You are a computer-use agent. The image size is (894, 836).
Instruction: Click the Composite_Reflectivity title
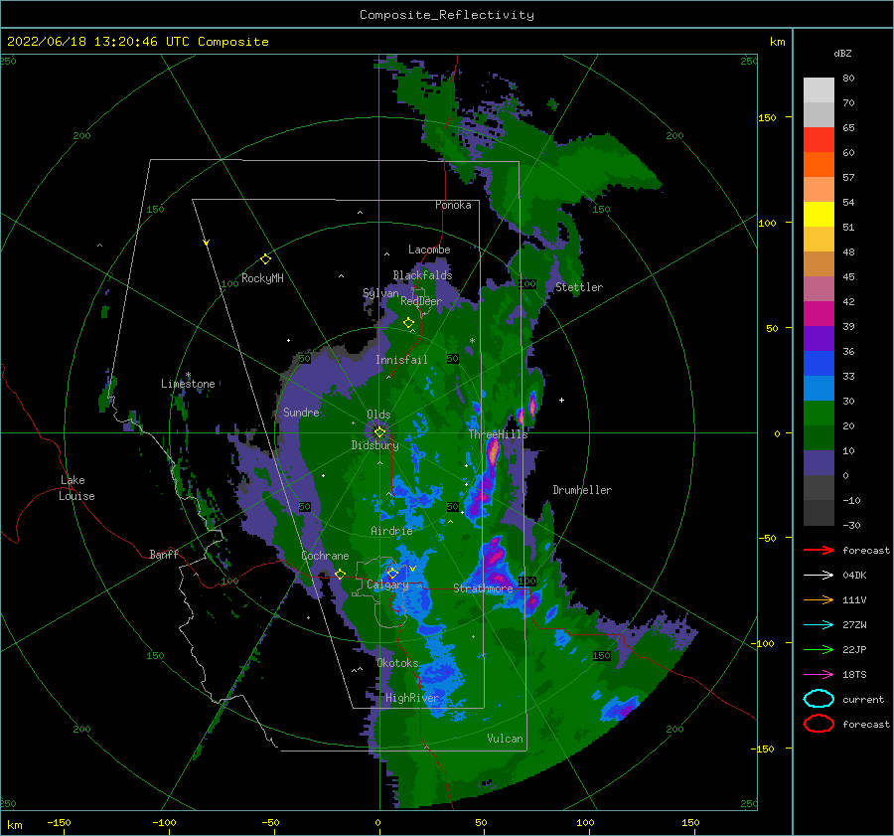447,15
